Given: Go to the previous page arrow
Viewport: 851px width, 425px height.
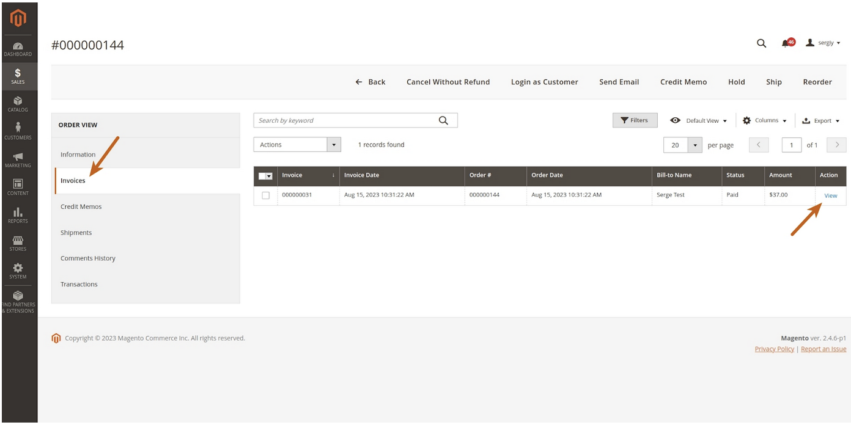Looking at the screenshot, I should 759,145.
